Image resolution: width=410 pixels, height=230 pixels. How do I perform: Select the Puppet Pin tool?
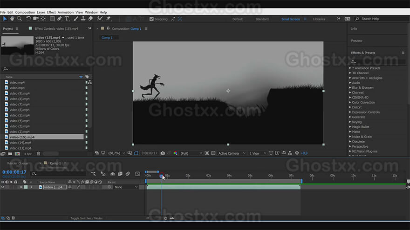tap(108, 19)
